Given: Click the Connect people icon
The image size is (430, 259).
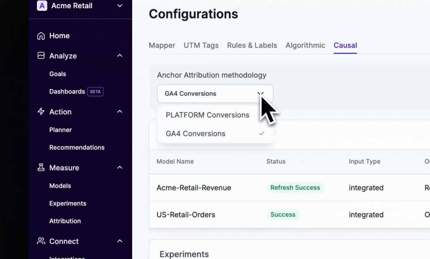Looking at the screenshot, I should (41, 241).
